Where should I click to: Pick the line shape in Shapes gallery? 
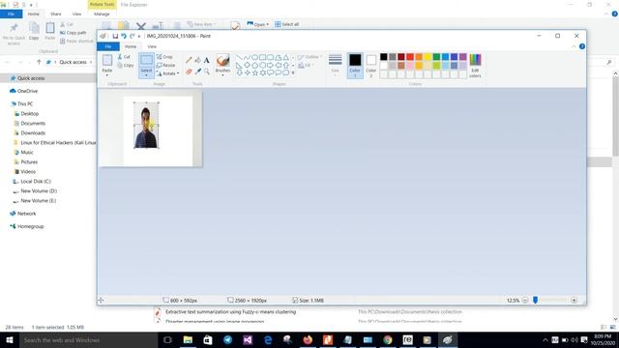click(239, 58)
